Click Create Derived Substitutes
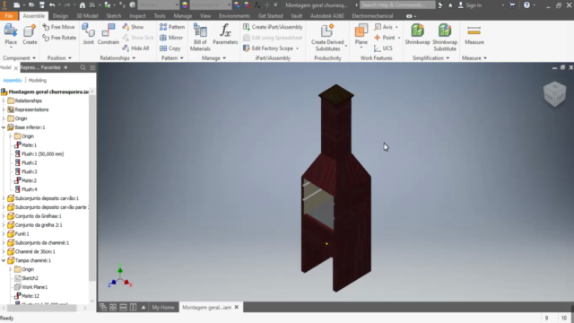The width and height of the screenshot is (574, 323). (x=327, y=37)
